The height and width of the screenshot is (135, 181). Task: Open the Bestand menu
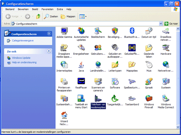tap(10, 9)
